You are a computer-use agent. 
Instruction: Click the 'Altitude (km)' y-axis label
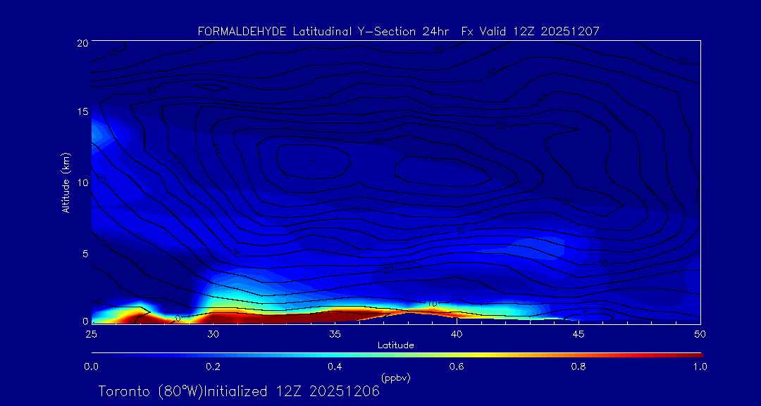pos(66,183)
